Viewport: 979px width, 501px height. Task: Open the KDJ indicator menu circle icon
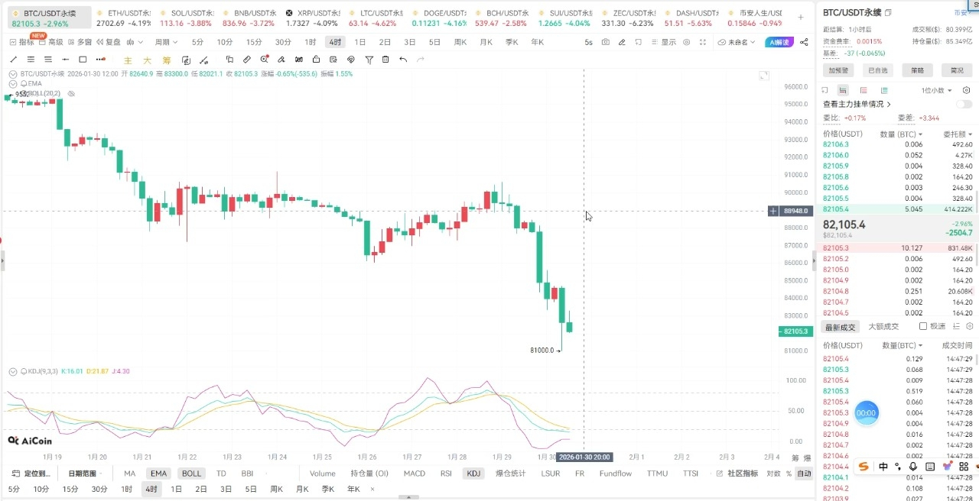pos(13,371)
